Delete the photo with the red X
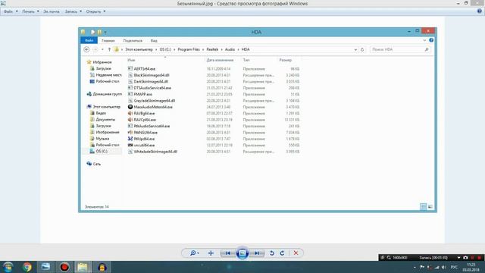 tap(296, 253)
